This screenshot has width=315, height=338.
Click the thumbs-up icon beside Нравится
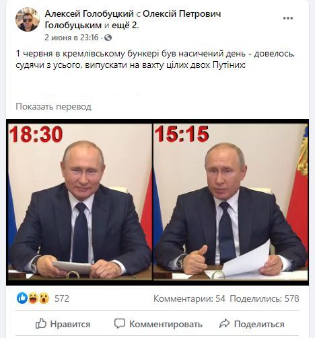(41, 324)
